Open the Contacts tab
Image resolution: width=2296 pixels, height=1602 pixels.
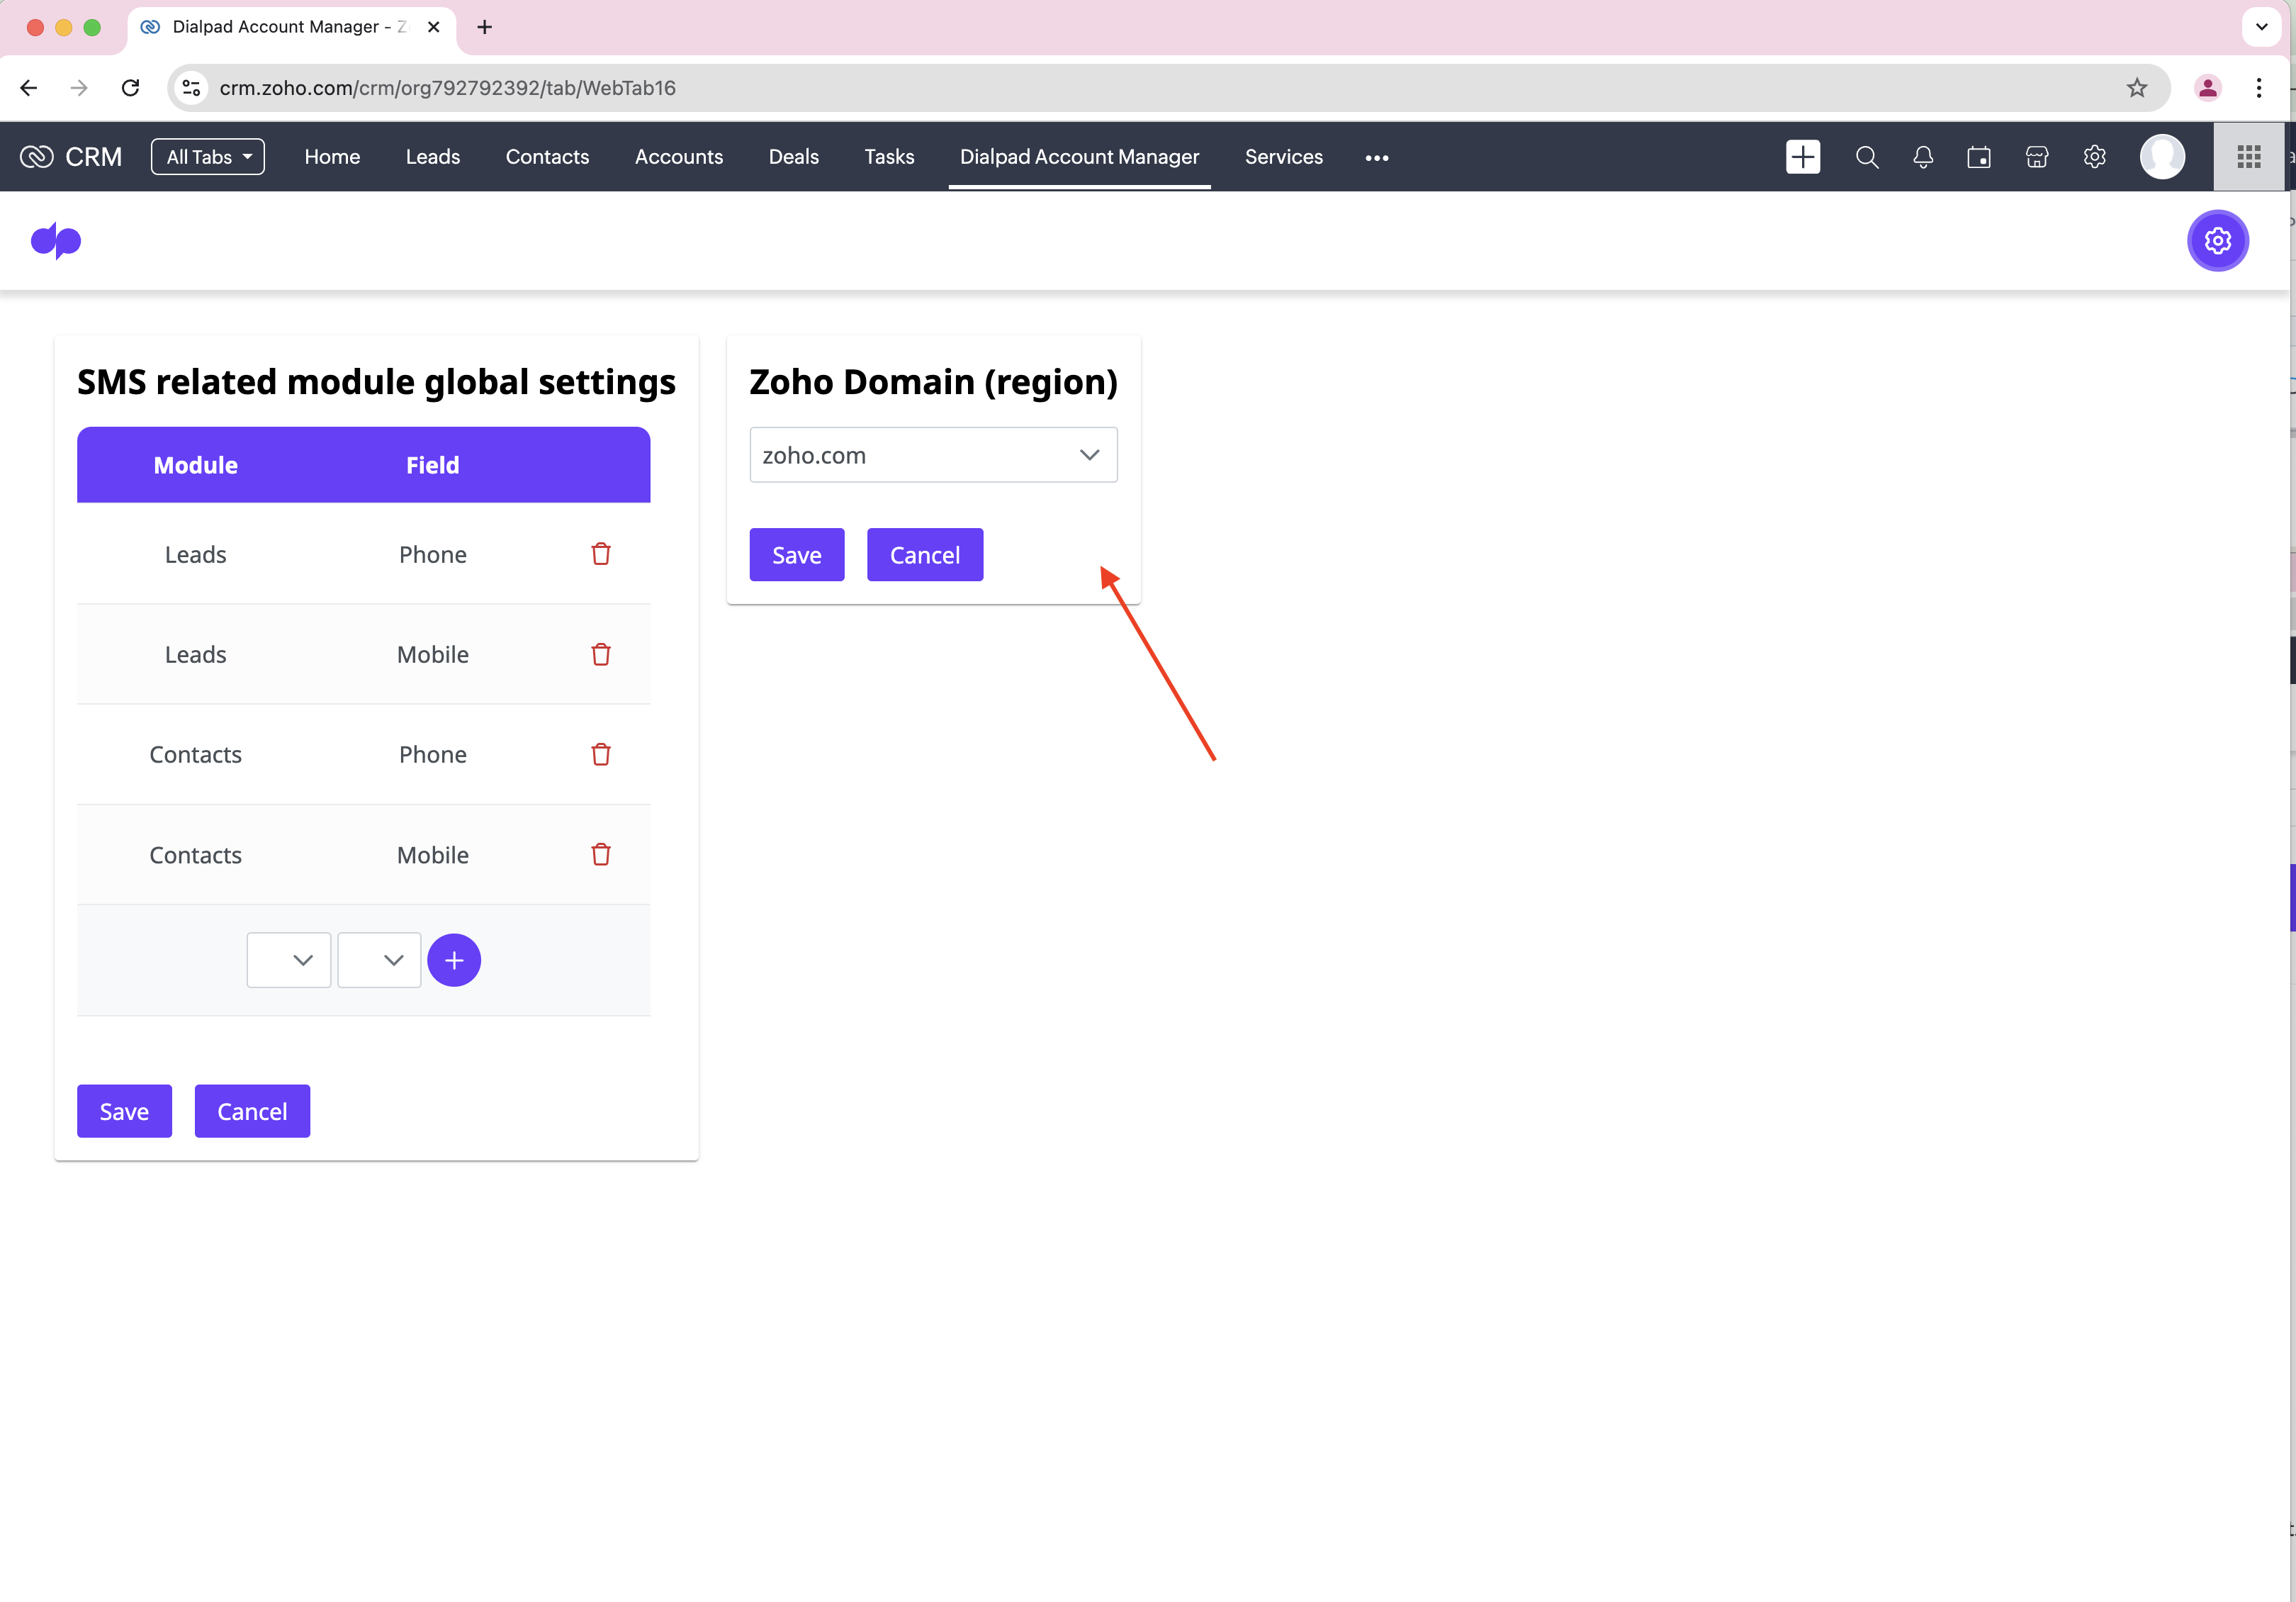(x=547, y=157)
